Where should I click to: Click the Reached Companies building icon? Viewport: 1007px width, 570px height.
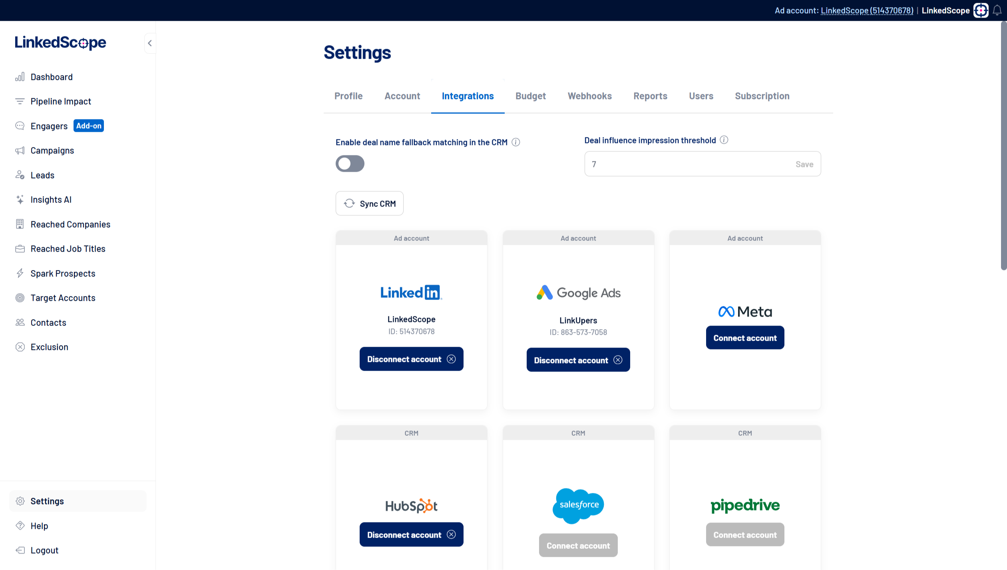tap(20, 224)
